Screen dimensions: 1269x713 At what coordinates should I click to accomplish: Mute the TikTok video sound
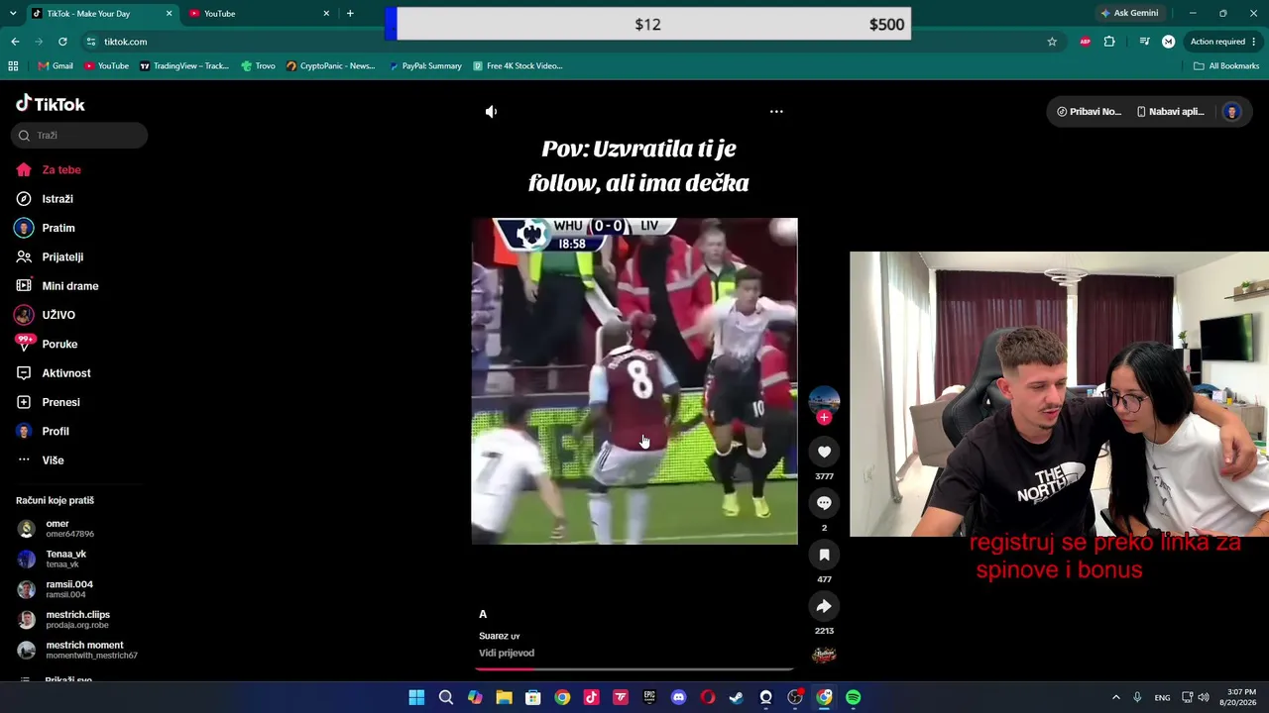tap(491, 112)
